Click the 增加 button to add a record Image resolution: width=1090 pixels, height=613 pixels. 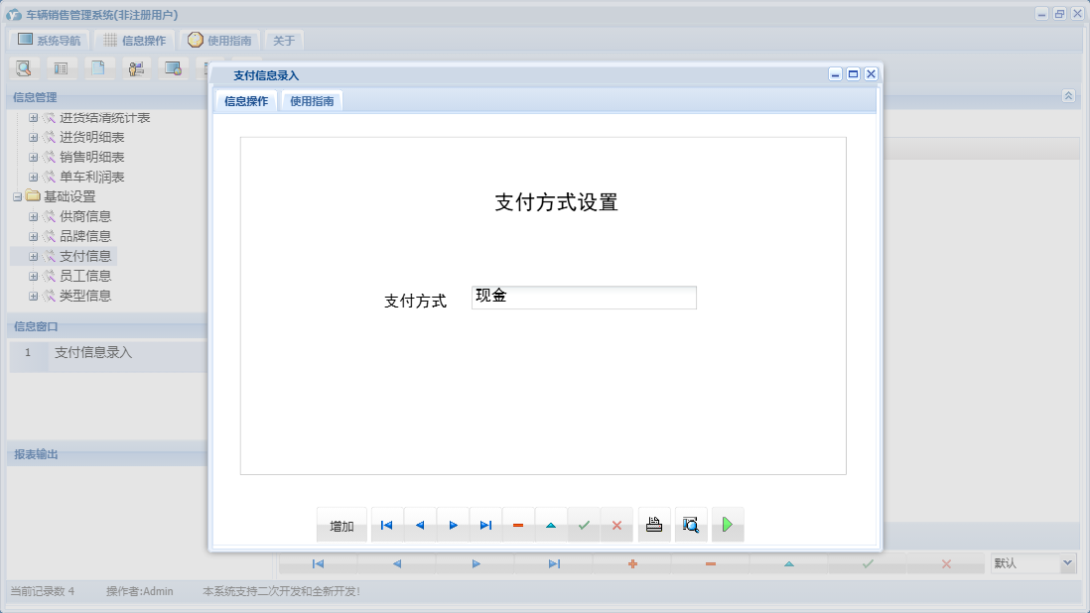(x=341, y=525)
